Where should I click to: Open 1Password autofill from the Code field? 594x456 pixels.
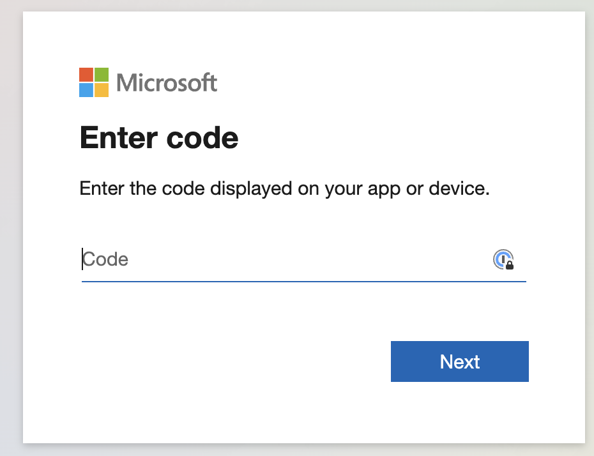pyautogui.click(x=505, y=260)
